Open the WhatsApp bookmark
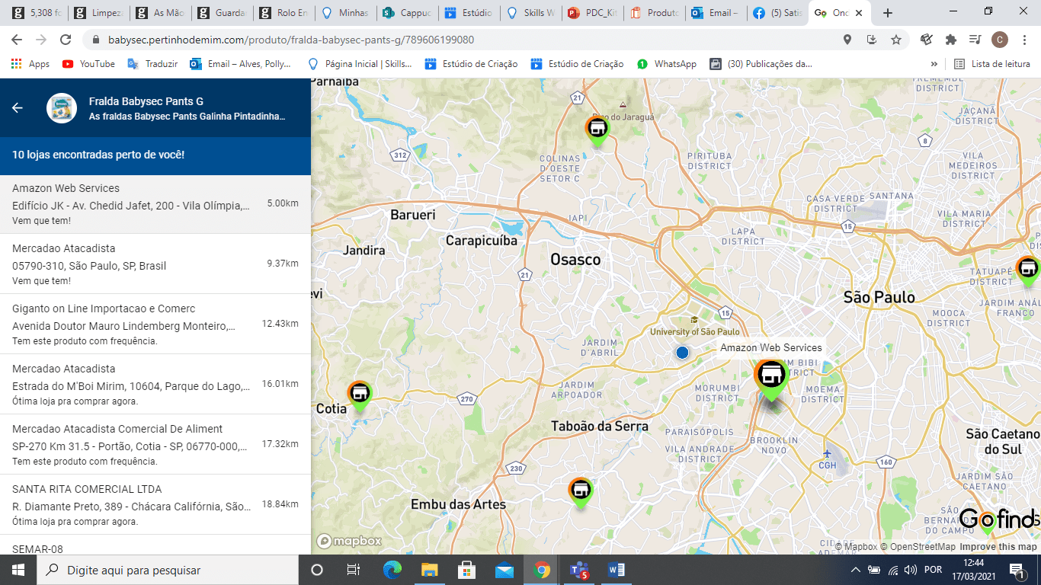 [667, 64]
